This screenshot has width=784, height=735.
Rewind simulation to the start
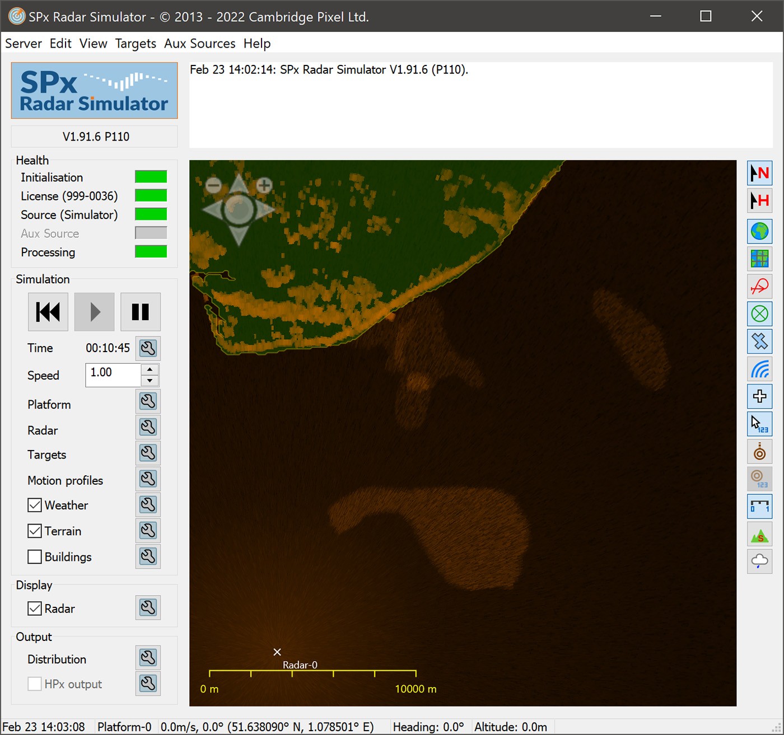pos(48,312)
